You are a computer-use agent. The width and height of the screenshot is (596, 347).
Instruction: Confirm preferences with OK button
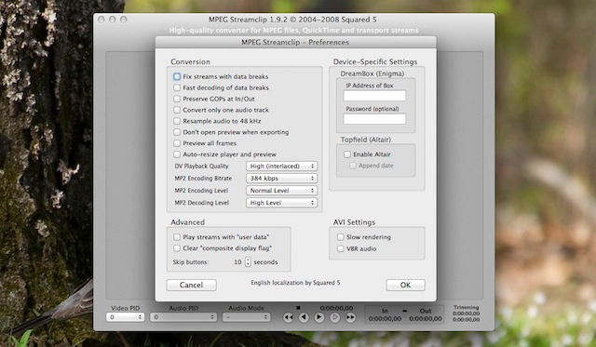point(406,285)
